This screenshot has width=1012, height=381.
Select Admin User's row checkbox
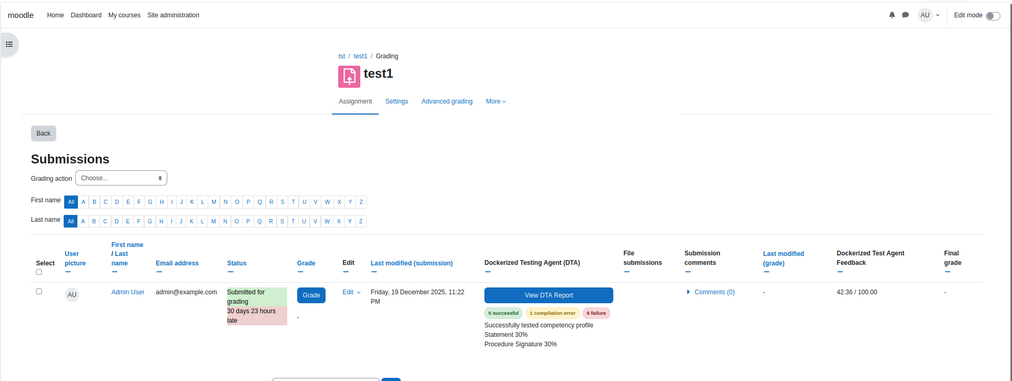(x=39, y=292)
